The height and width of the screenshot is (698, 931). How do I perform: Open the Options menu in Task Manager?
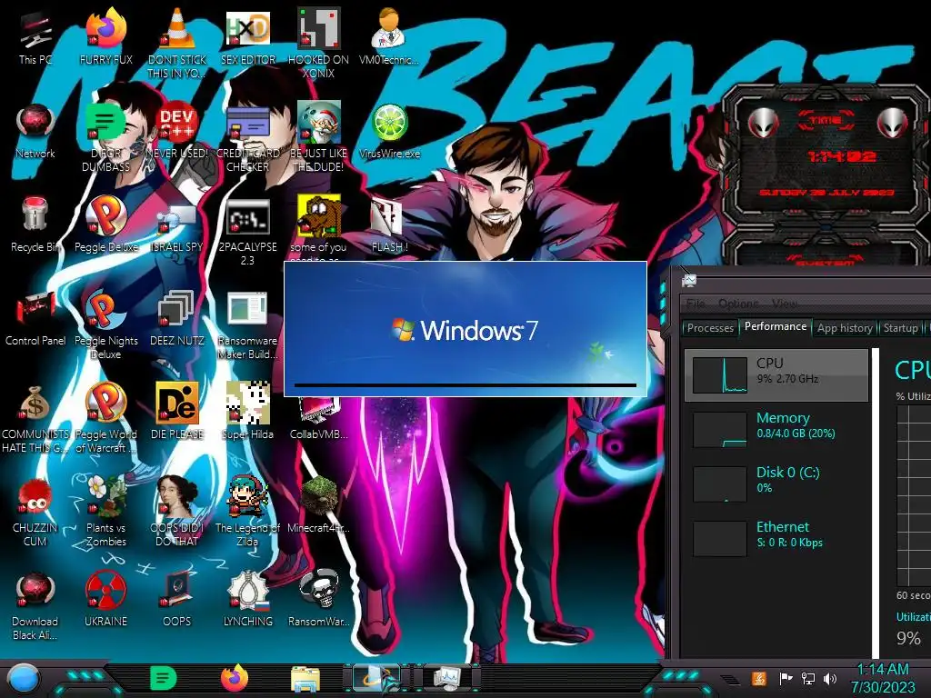(738, 304)
